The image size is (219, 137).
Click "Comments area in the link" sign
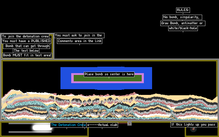(x=79, y=41)
